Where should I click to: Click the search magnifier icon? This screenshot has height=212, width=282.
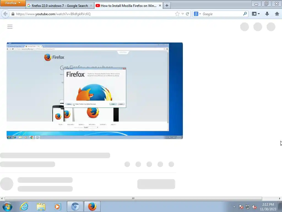245,14
